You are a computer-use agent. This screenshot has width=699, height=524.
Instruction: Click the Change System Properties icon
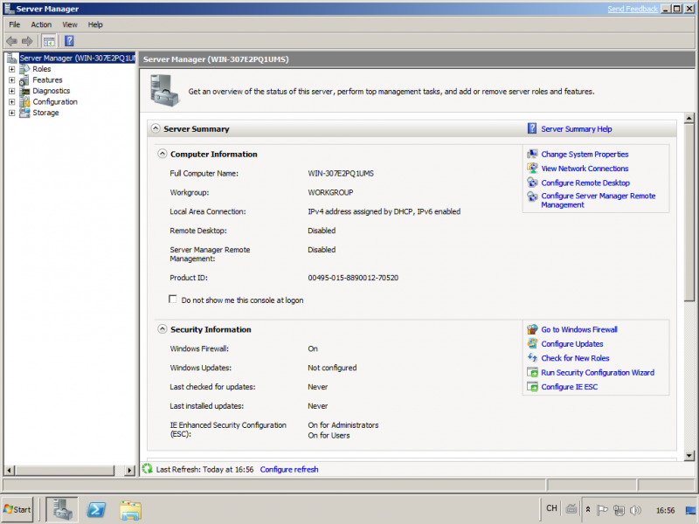[532, 155]
